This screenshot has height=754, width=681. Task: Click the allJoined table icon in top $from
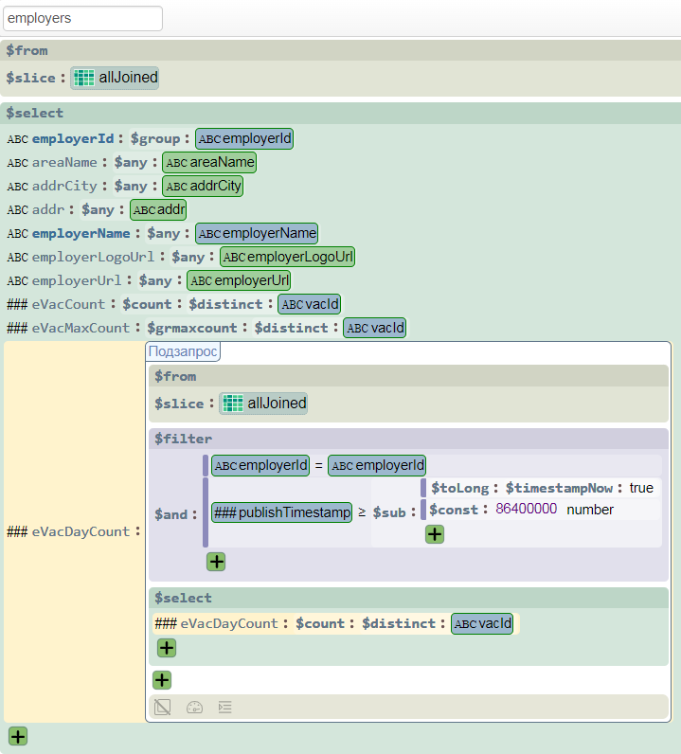(84, 78)
